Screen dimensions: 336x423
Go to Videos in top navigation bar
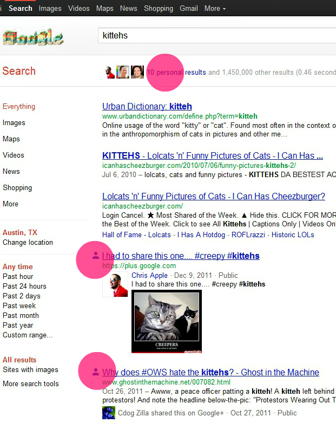[78, 8]
